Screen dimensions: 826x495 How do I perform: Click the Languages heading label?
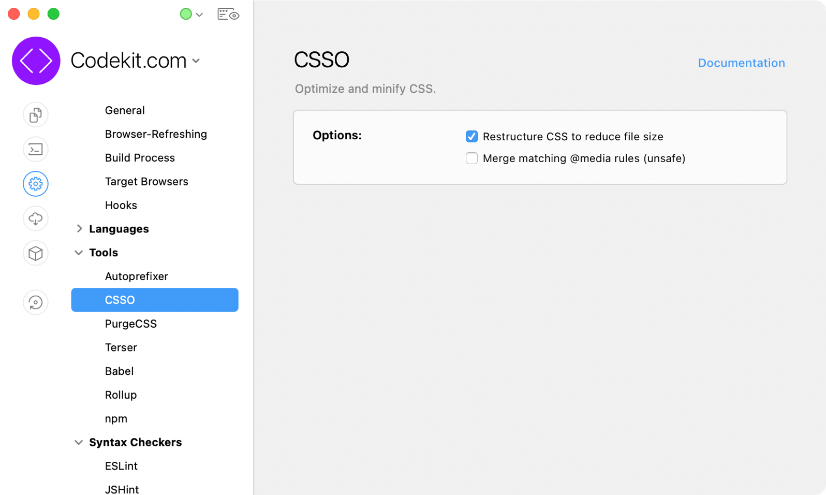(119, 229)
